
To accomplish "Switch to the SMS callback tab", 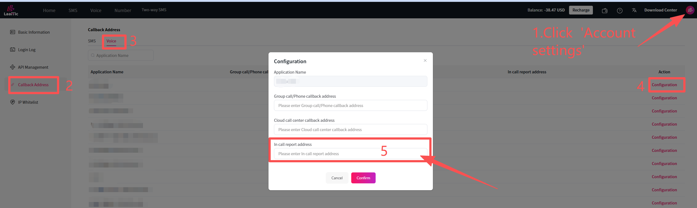I will [92, 41].
